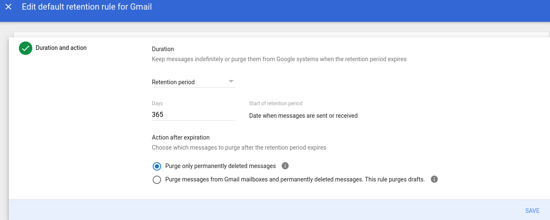Click the Action after expiration heading

181,137
